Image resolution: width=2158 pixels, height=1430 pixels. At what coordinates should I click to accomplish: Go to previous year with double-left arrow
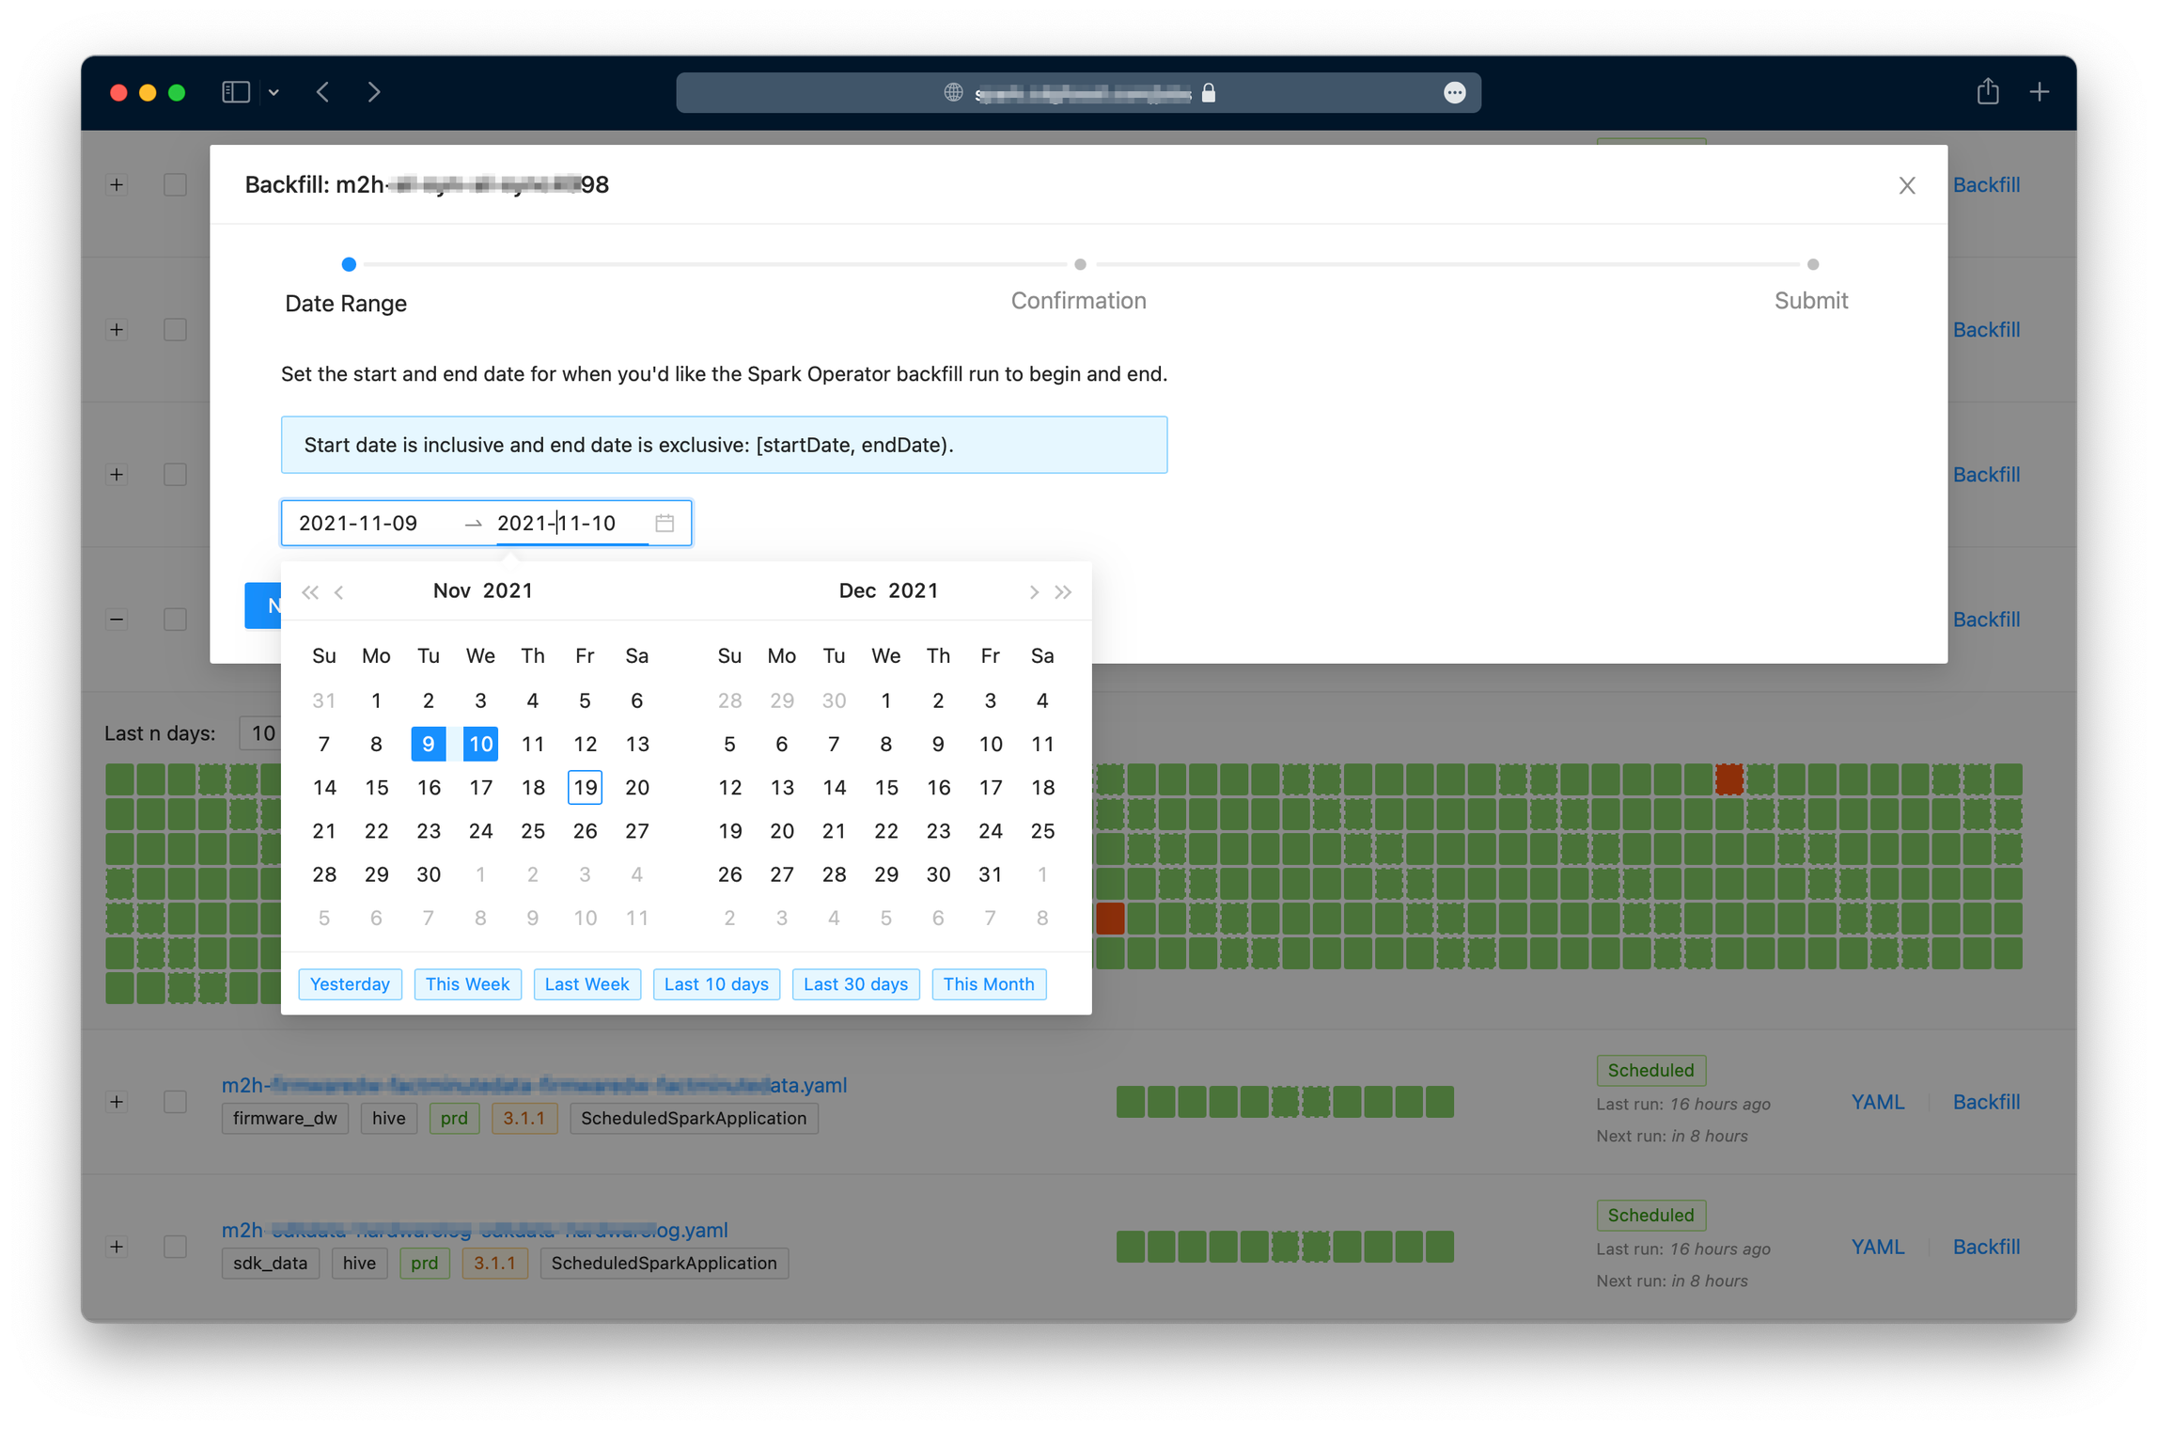tap(309, 591)
